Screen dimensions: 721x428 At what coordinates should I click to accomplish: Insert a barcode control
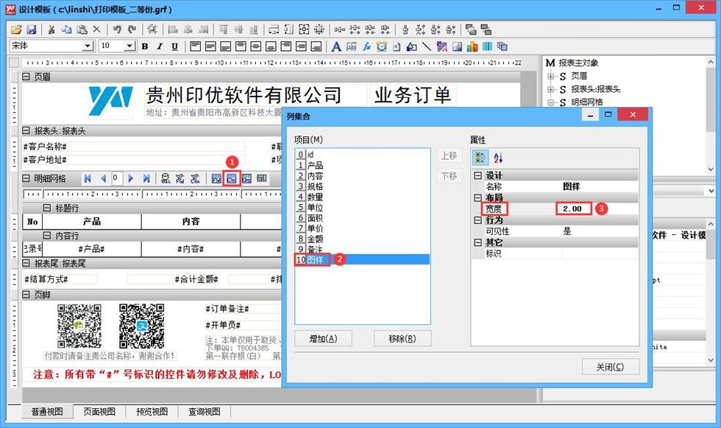[487, 46]
